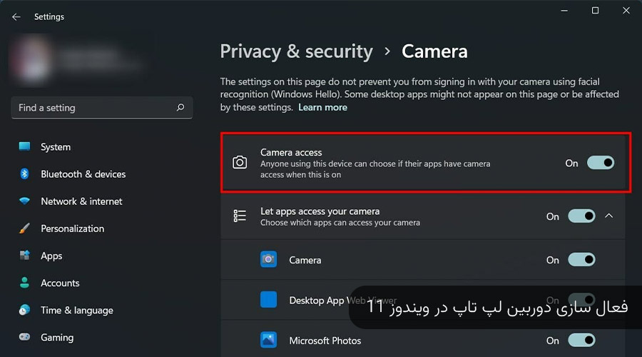
Task: Open the Apps settings category
Action: click(51, 256)
